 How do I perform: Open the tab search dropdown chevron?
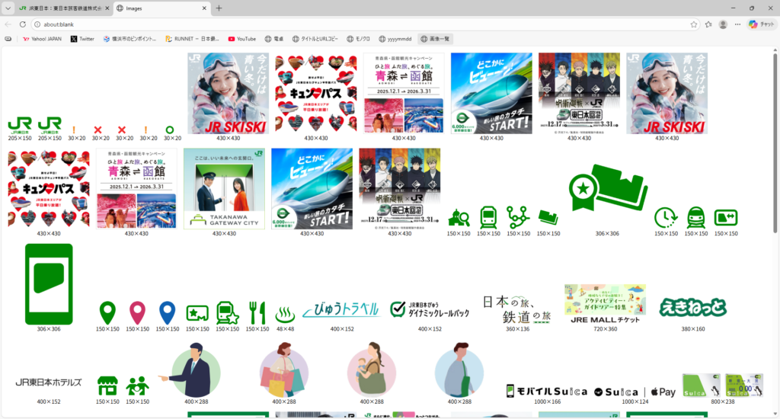tap(8, 8)
